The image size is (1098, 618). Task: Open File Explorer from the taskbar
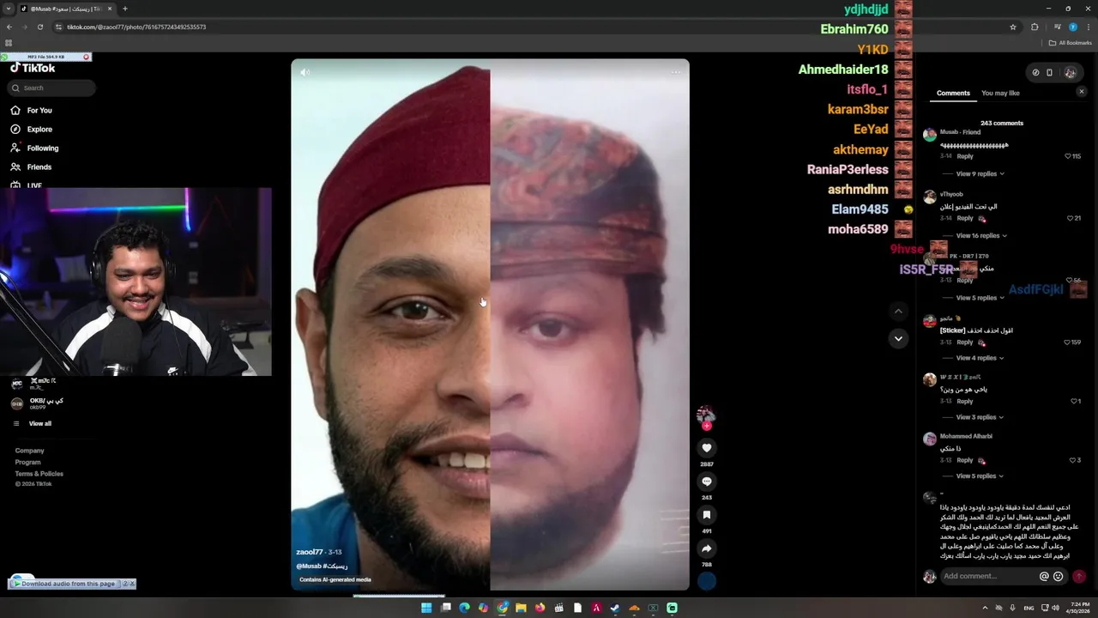click(x=521, y=608)
